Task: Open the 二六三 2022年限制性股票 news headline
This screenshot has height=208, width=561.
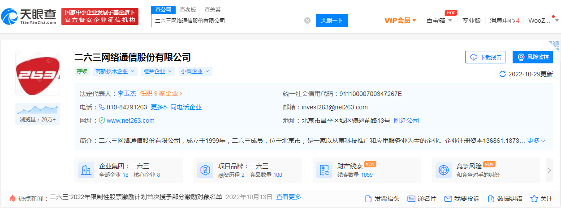Action: click(x=136, y=197)
